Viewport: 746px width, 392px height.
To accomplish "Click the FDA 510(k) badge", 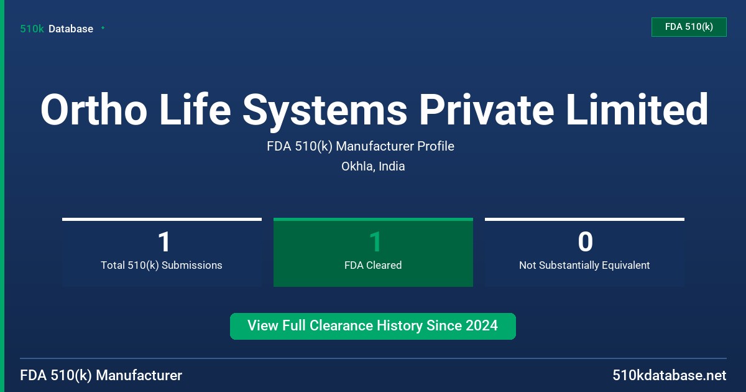I will [689, 27].
